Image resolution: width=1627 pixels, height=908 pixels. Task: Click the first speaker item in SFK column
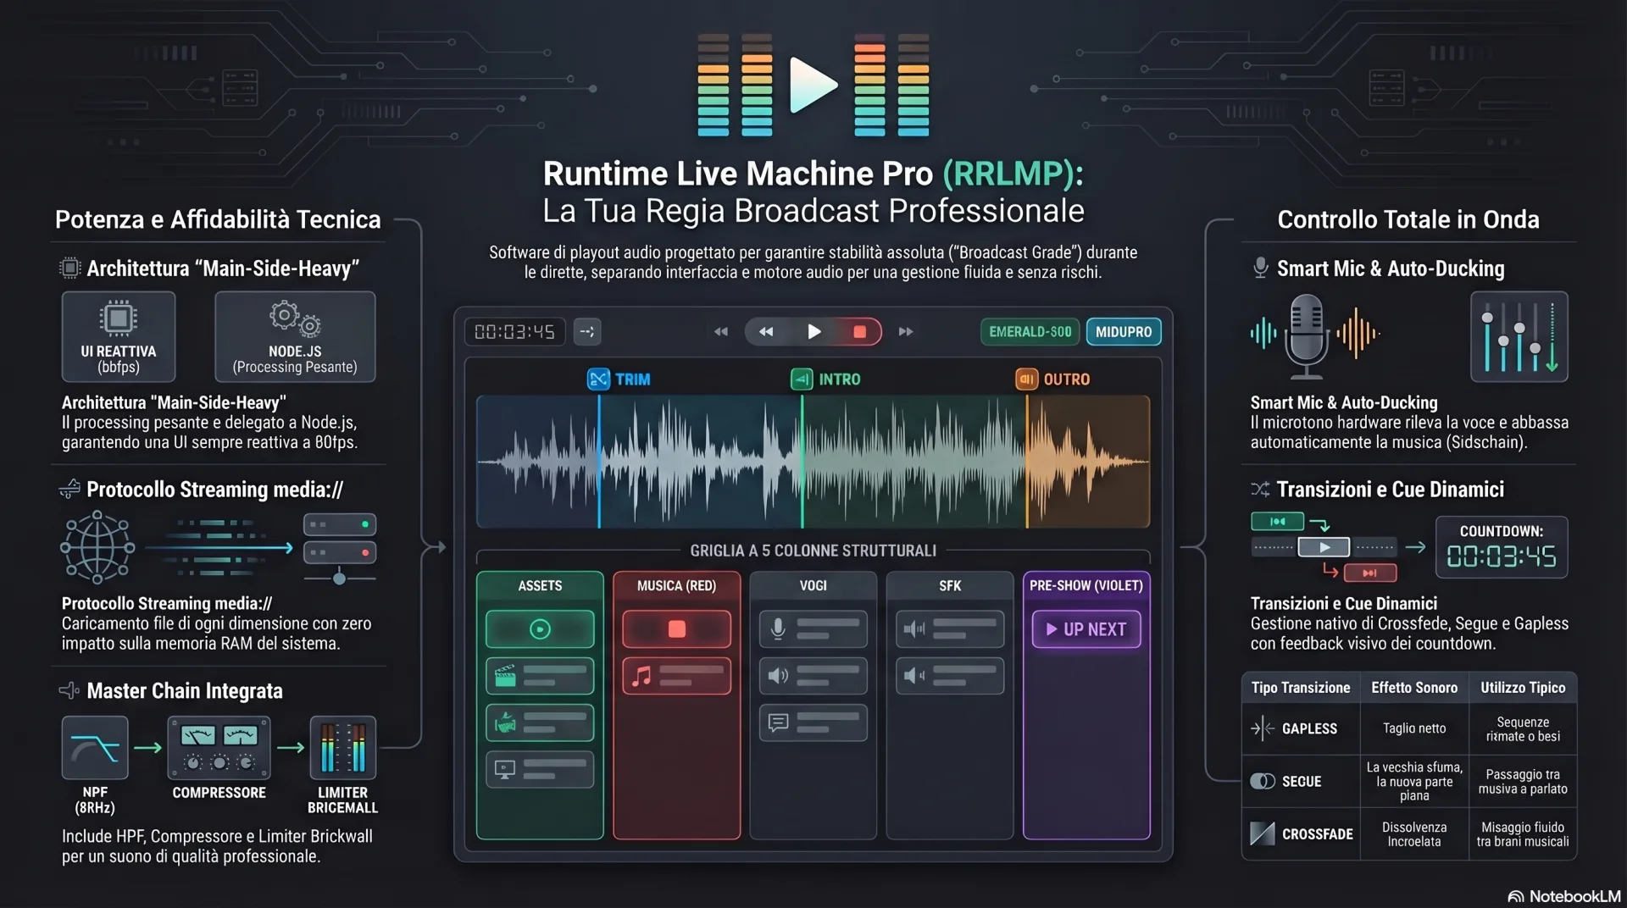[950, 629]
